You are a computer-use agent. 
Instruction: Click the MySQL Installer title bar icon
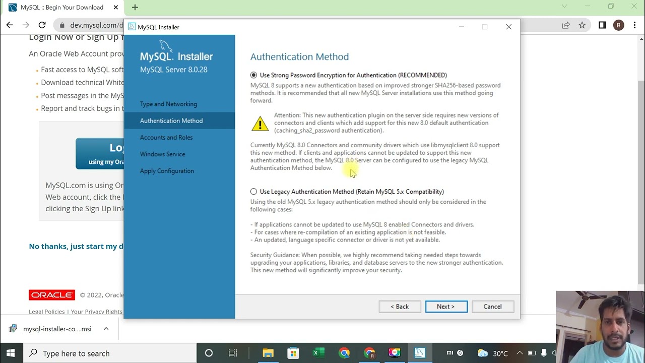(132, 27)
